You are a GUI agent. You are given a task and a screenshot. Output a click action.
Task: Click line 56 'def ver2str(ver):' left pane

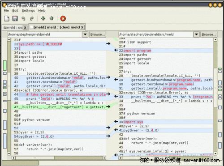pos(35,145)
